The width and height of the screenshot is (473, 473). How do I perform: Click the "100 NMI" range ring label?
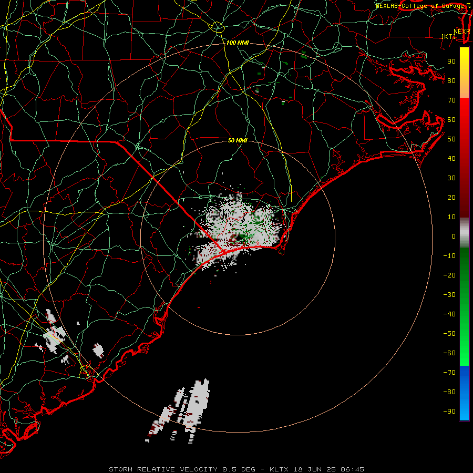238,43
